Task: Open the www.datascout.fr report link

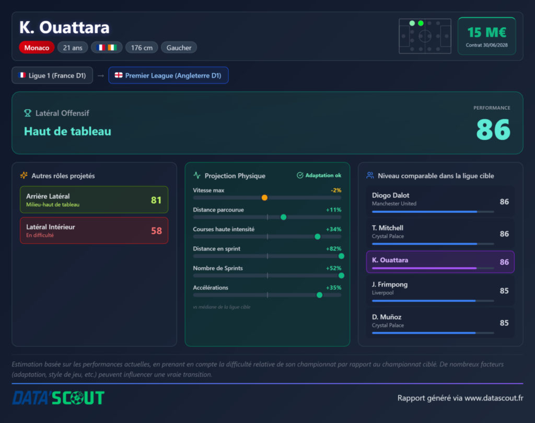Action: [494, 398]
